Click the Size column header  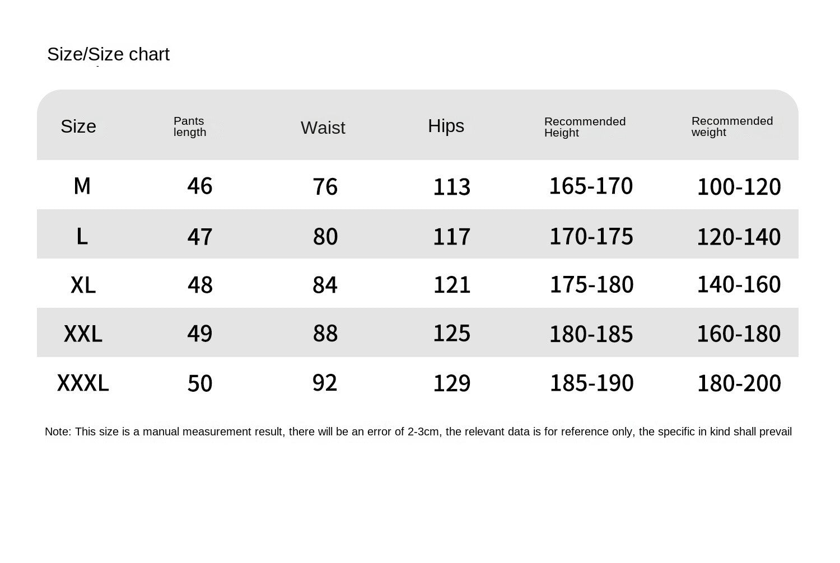78,126
